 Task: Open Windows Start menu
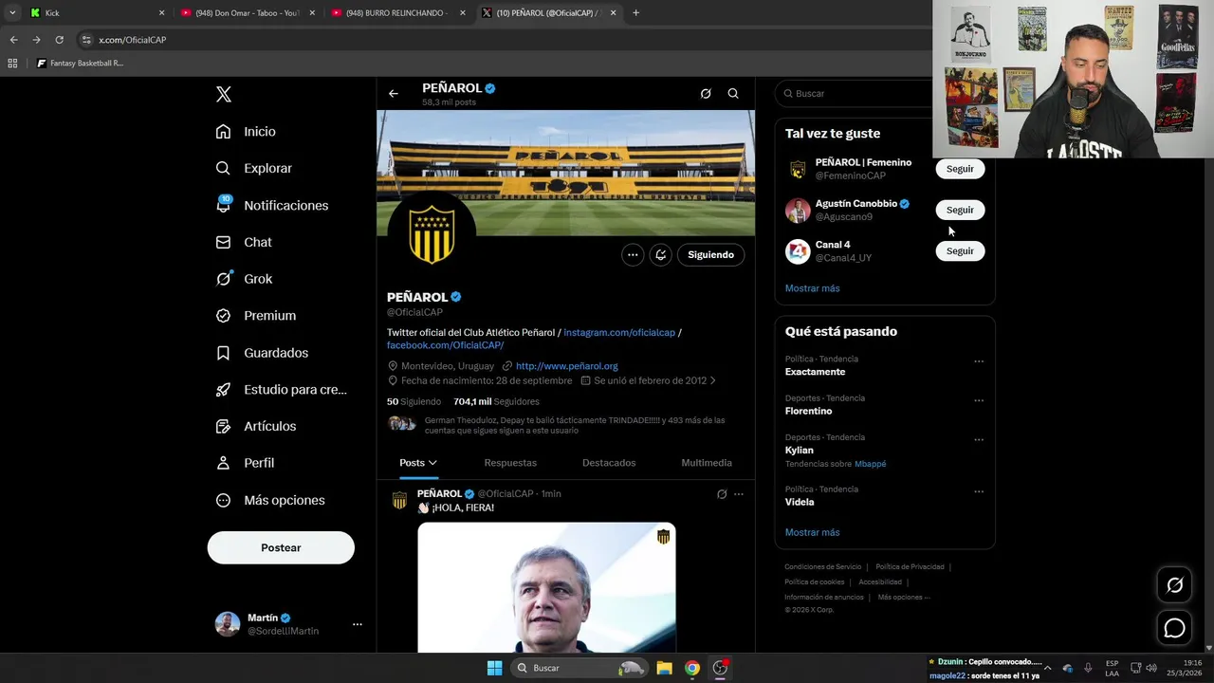(494, 668)
